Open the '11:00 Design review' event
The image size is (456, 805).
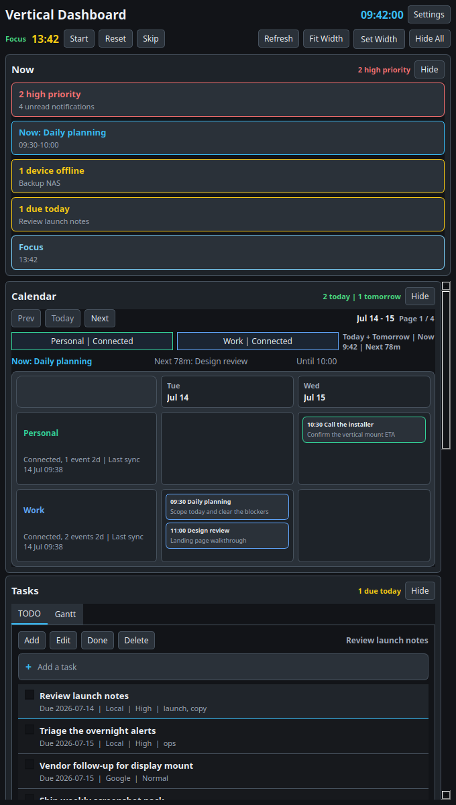click(x=227, y=535)
